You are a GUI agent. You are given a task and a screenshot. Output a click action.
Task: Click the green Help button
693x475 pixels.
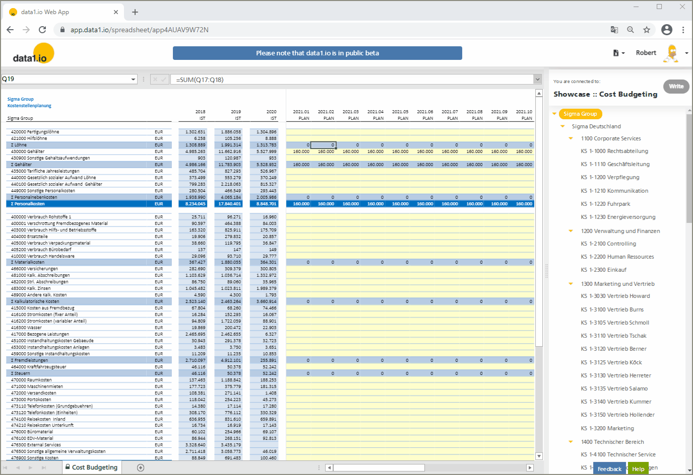[x=638, y=468]
